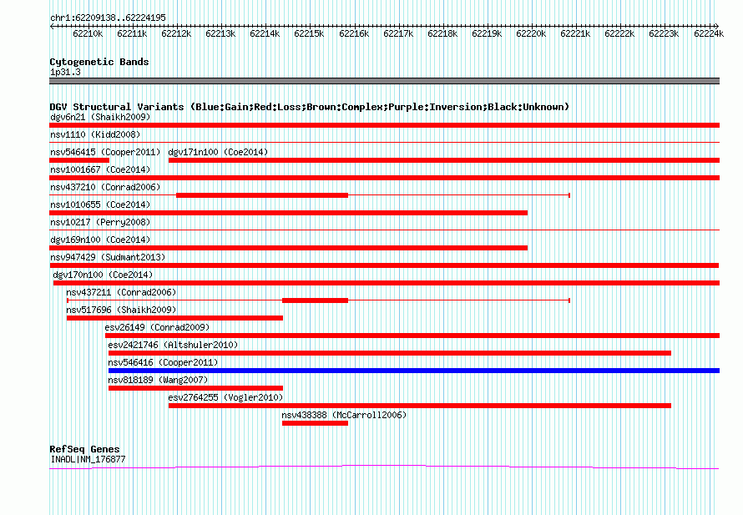The image size is (743, 515).
Task: Open the nsv546415 (Cooper2011) variant label
Action: (105, 152)
